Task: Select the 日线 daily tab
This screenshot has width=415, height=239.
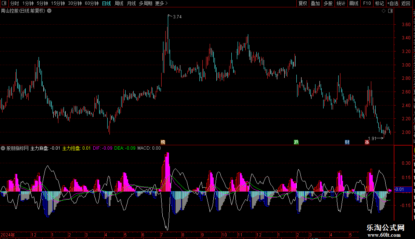Action: [x=107, y=3]
